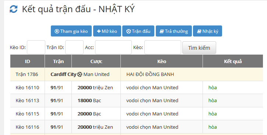
Task: Click into the Acc input field
Action: click(x=113, y=47)
